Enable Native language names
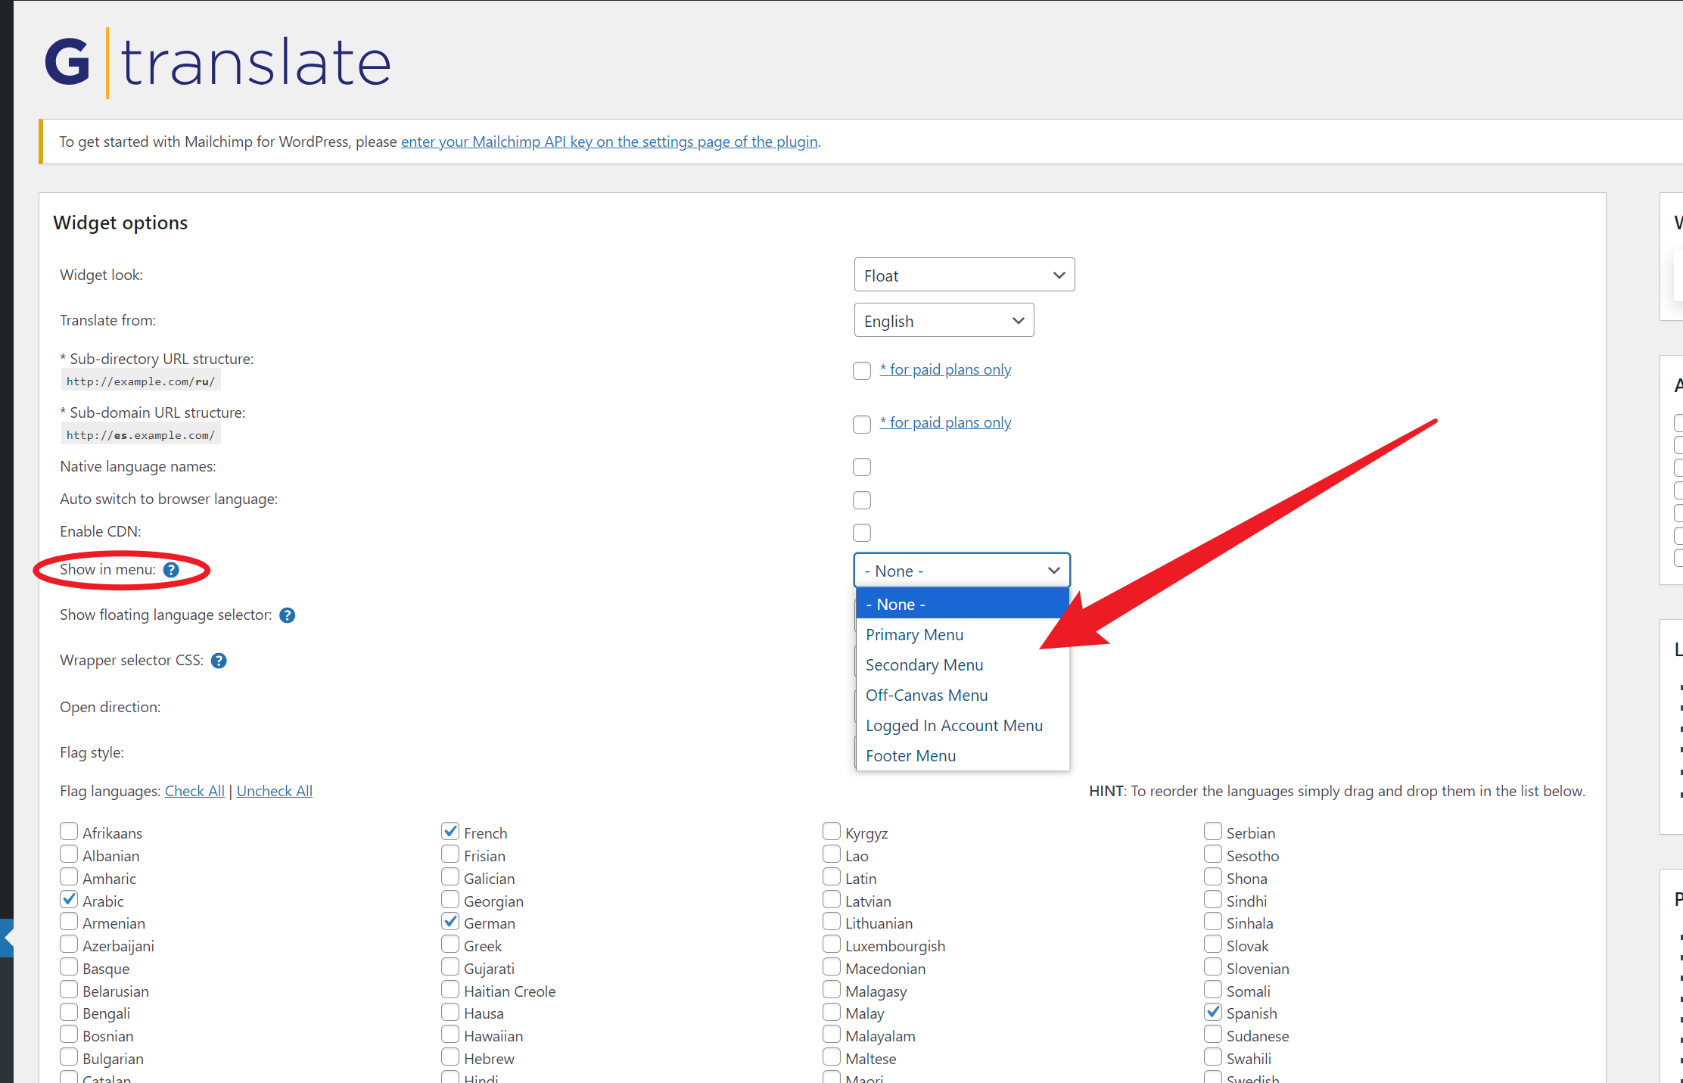The image size is (1683, 1083). coord(862,467)
